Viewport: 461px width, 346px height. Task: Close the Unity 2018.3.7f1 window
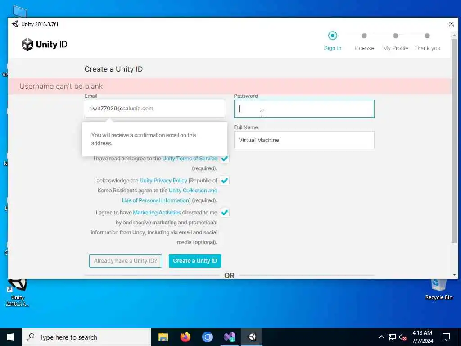point(451,24)
